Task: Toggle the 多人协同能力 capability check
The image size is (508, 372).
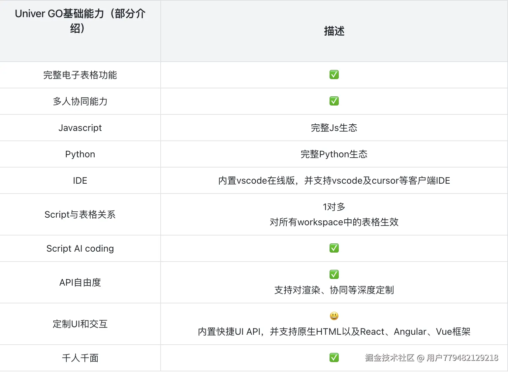Action: 334,101
